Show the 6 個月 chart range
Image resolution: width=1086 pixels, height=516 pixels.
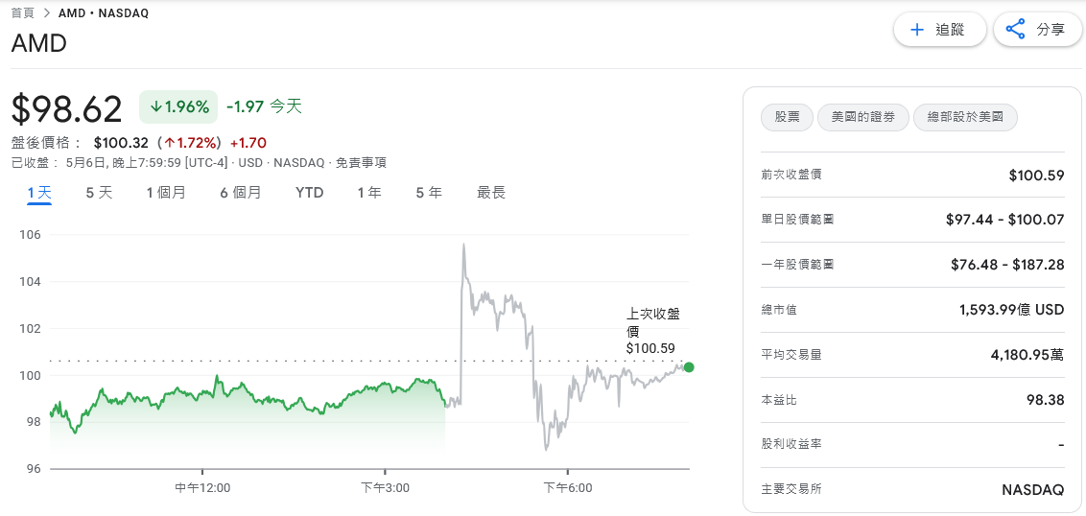pyautogui.click(x=240, y=193)
